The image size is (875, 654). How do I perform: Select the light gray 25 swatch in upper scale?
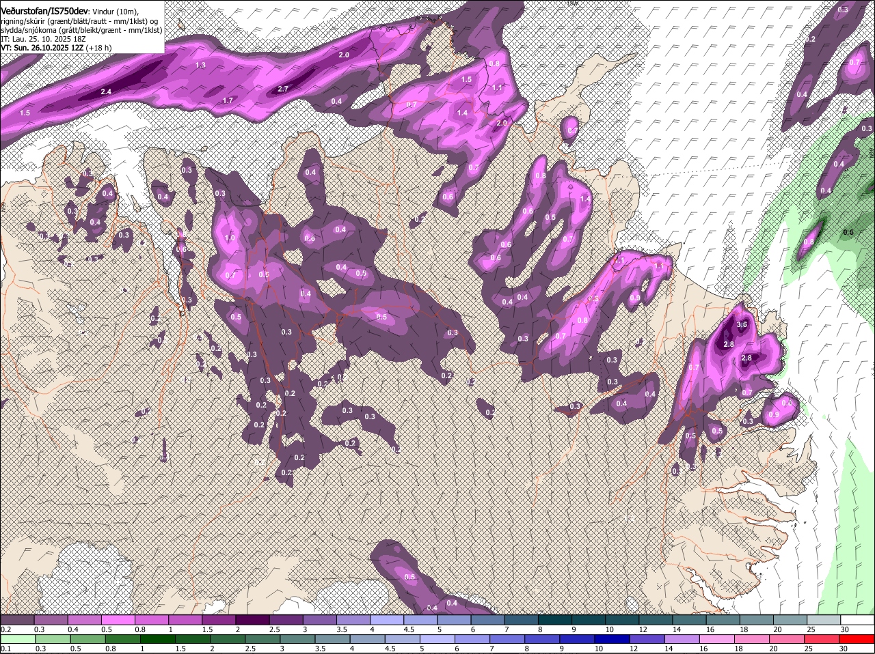(824, 619)
